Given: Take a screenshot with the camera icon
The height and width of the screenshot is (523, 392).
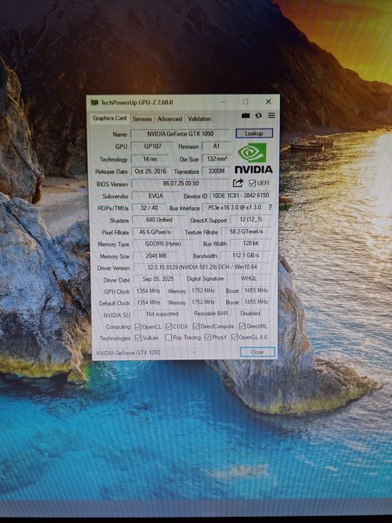Looking at the screenshot, I should click(x=246, y=115).
